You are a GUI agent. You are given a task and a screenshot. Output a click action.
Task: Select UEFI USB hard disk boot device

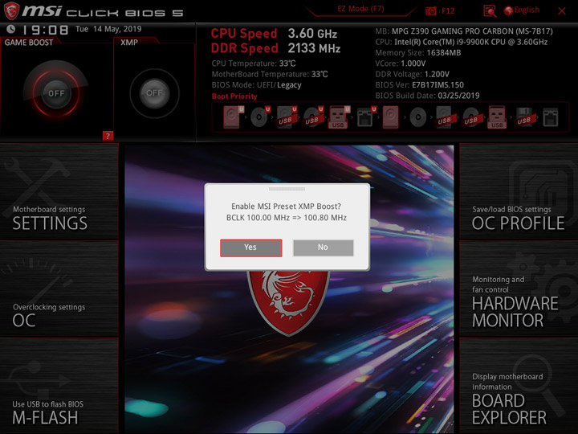(287, 117)
